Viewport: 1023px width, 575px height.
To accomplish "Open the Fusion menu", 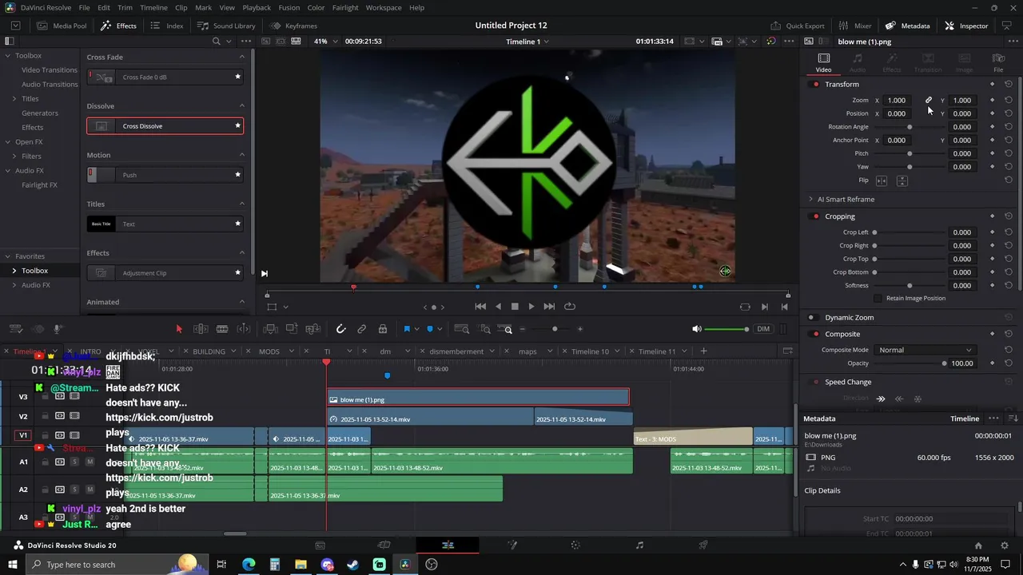I will pos(289,7).
